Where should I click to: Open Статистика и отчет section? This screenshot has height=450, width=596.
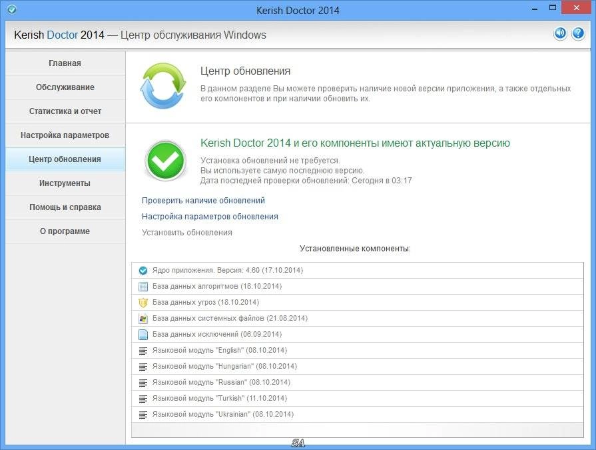65,111
